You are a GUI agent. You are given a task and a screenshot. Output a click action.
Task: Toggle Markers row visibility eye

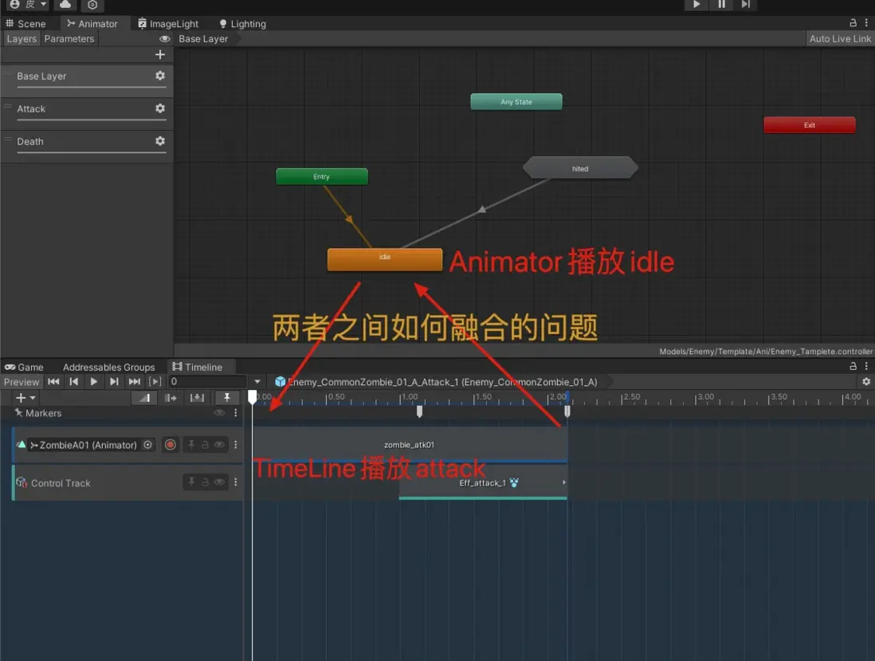(x=219, y=412)
